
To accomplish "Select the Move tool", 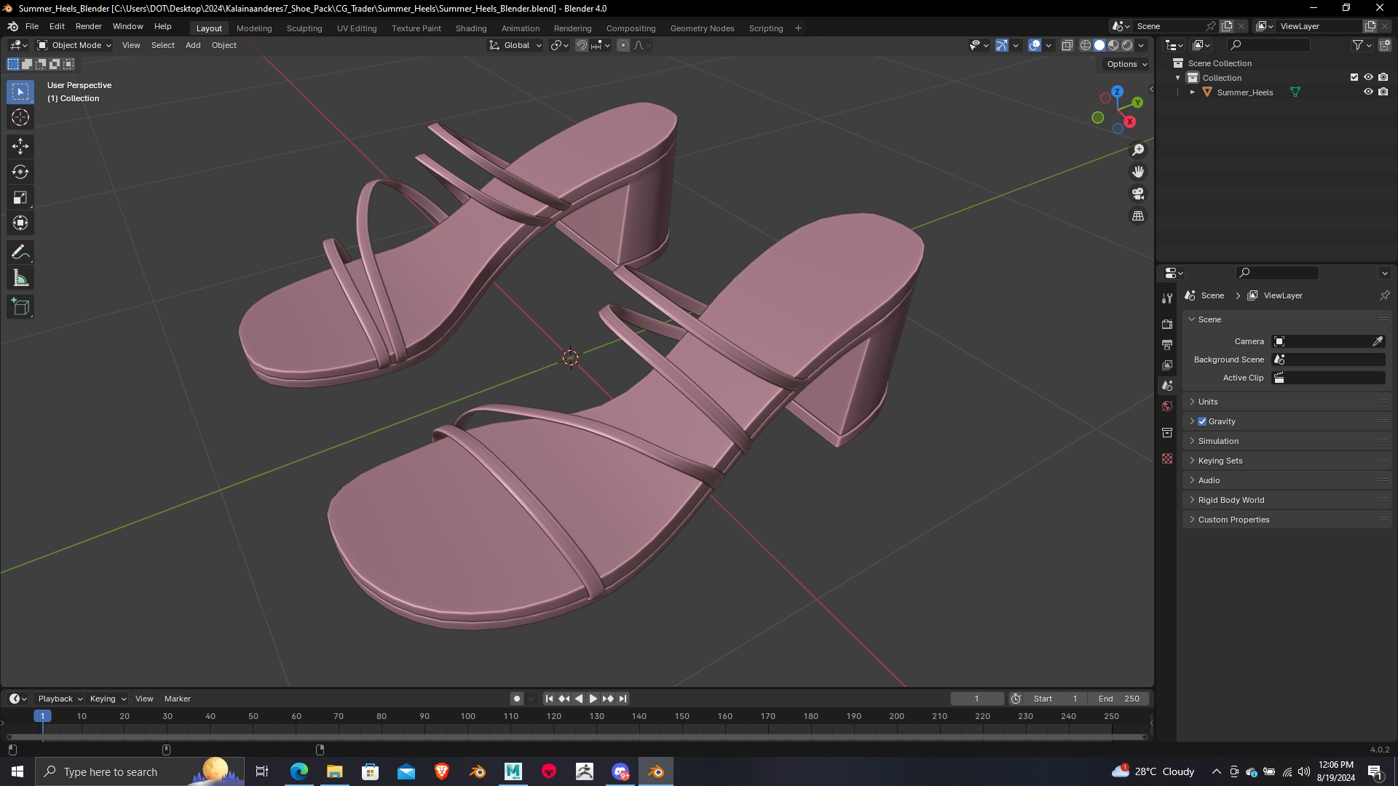I will (20, 146).
